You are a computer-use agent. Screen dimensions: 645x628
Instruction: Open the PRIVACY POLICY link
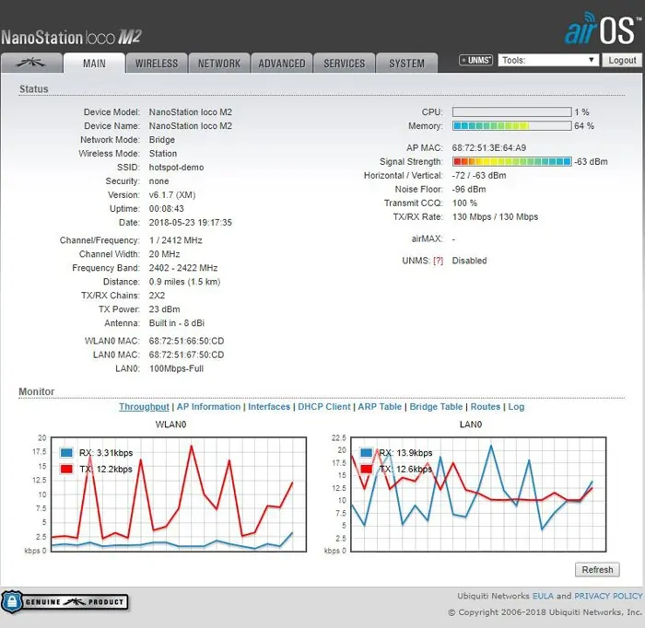[608, 596]
